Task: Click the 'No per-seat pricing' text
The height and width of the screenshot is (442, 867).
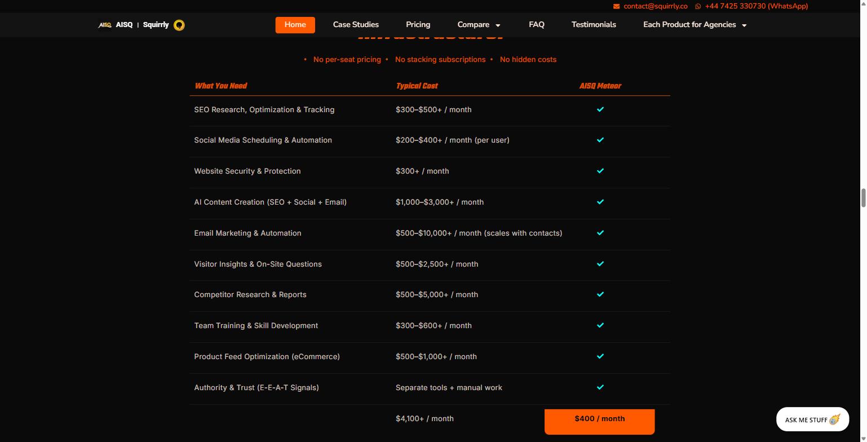Action: click(347, 59)
